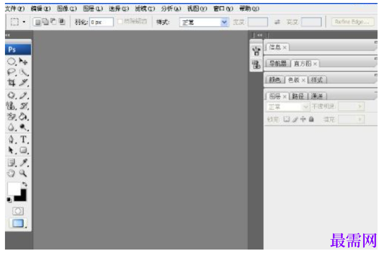Select the Crop tool
The height and width of the screenshot is (256, 386).
point(11,83)
